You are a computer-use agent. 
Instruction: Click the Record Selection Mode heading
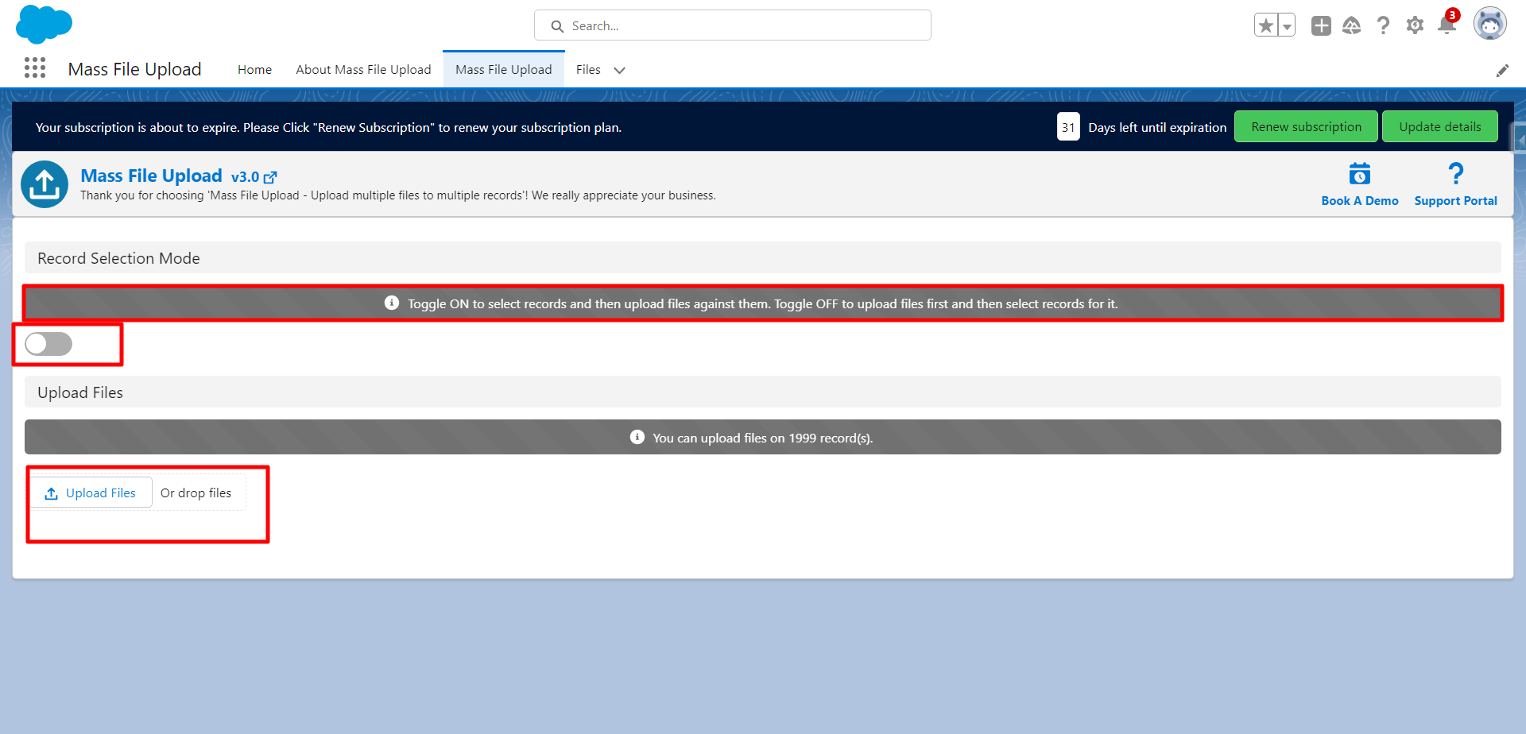[118, 258]
